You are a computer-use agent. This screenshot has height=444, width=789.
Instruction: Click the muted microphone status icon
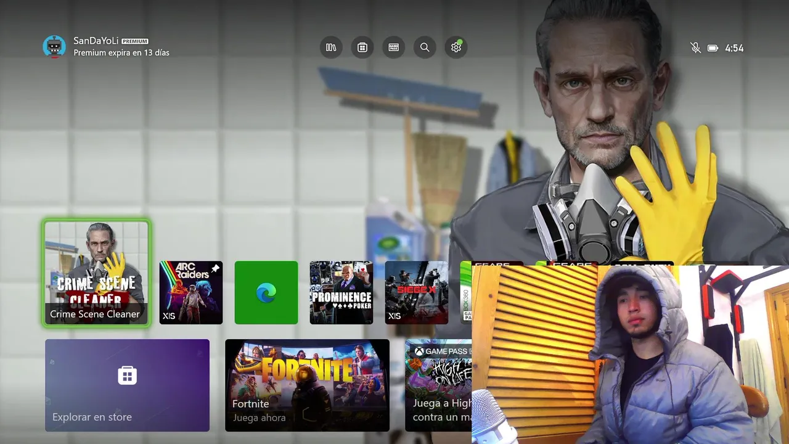click(x=695, y=48)
